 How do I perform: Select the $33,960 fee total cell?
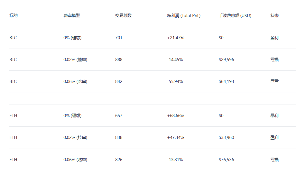[x=226, y=137]
